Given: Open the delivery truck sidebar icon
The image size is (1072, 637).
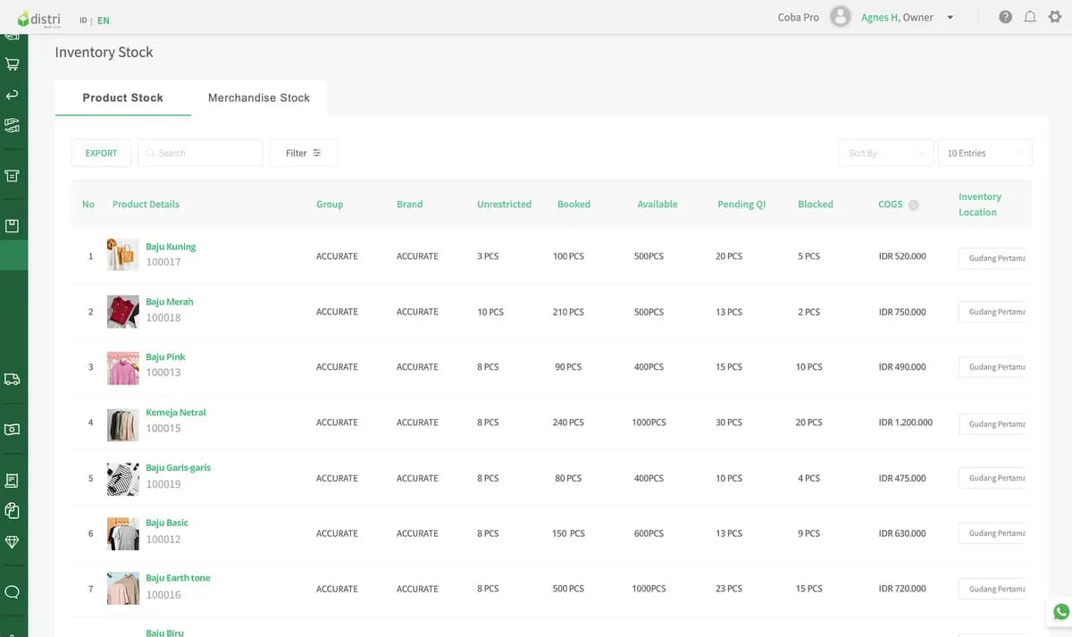Looking at the screenshot, I should point(13,379).
